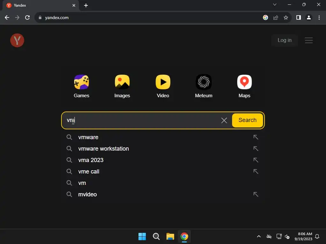Screen dimensions: 326x244
Task: Select the 'vmware' suggestion
Action: coord(163,137)
